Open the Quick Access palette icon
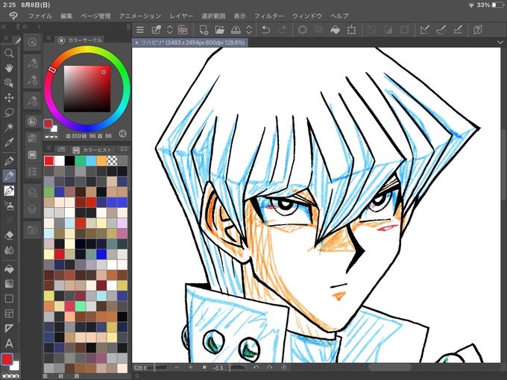Screen dimensions: 507x380 [x=32, y=42]
